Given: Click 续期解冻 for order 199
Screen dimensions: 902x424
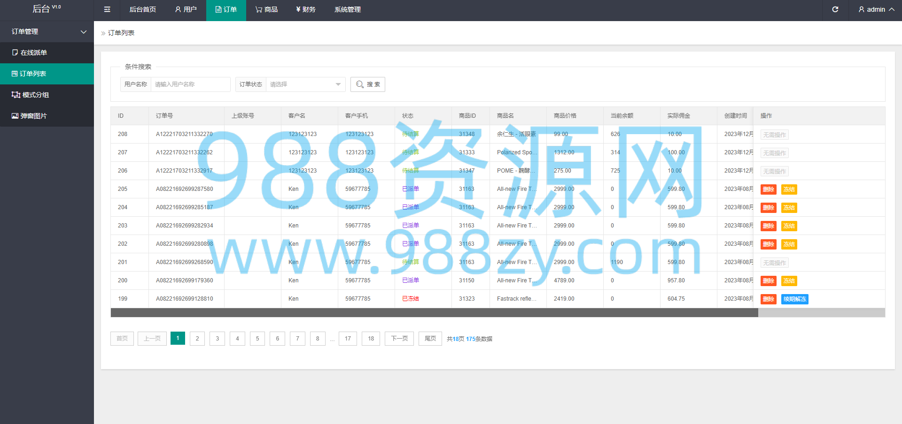Looking at the screenshot, I should [795, 299].
